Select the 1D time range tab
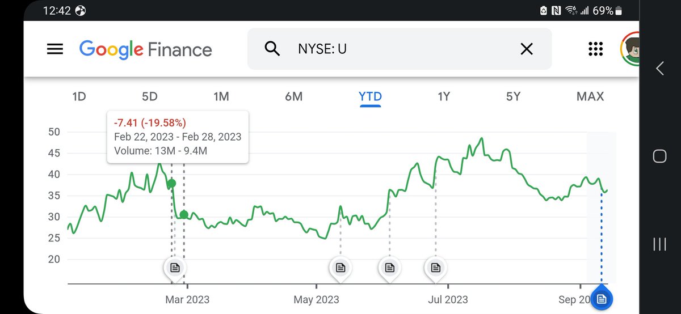The width and height of the screenshot is (681, 314). (x=79, y=96)
